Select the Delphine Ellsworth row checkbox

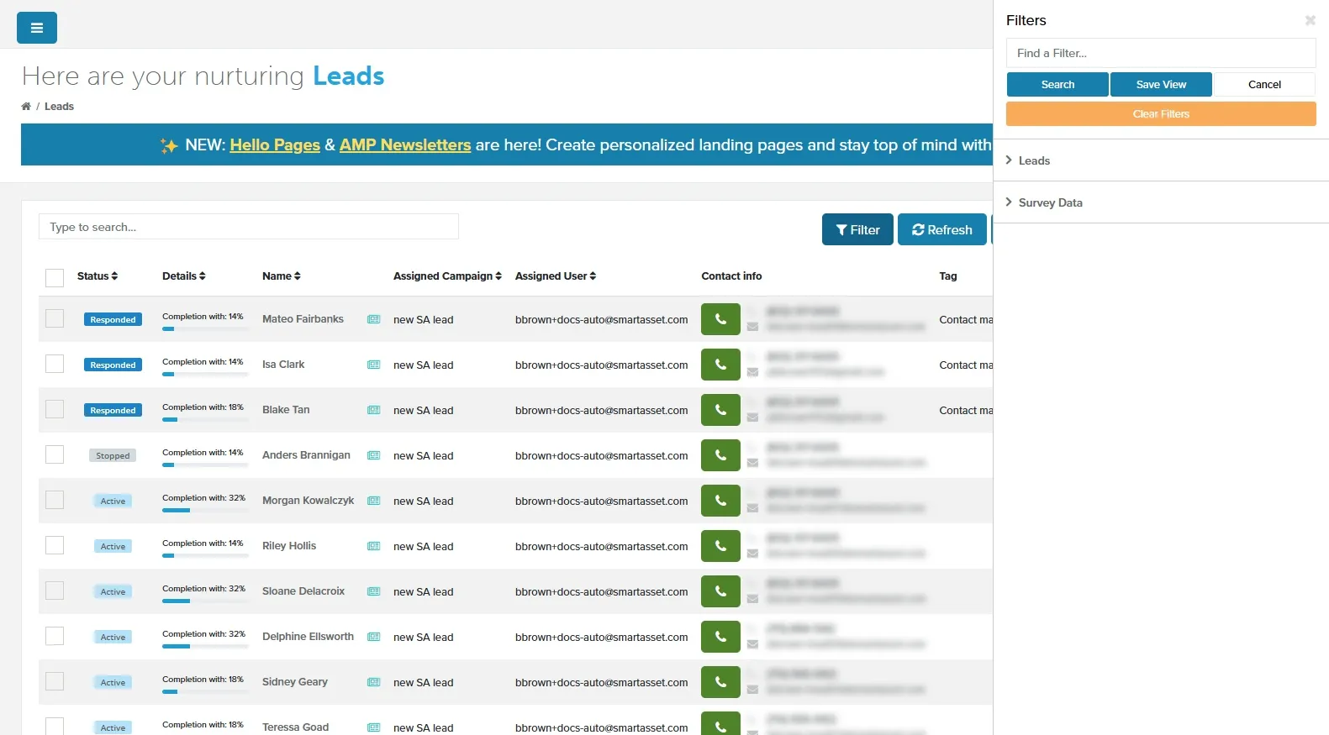[55, 636]
